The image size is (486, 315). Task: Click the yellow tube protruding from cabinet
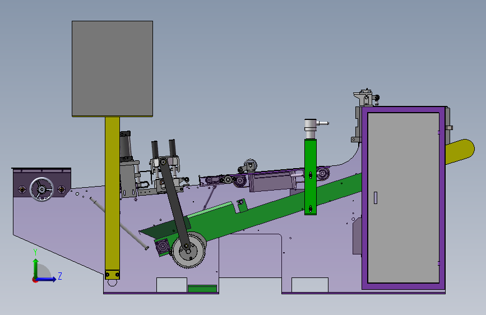coord(460,151)
